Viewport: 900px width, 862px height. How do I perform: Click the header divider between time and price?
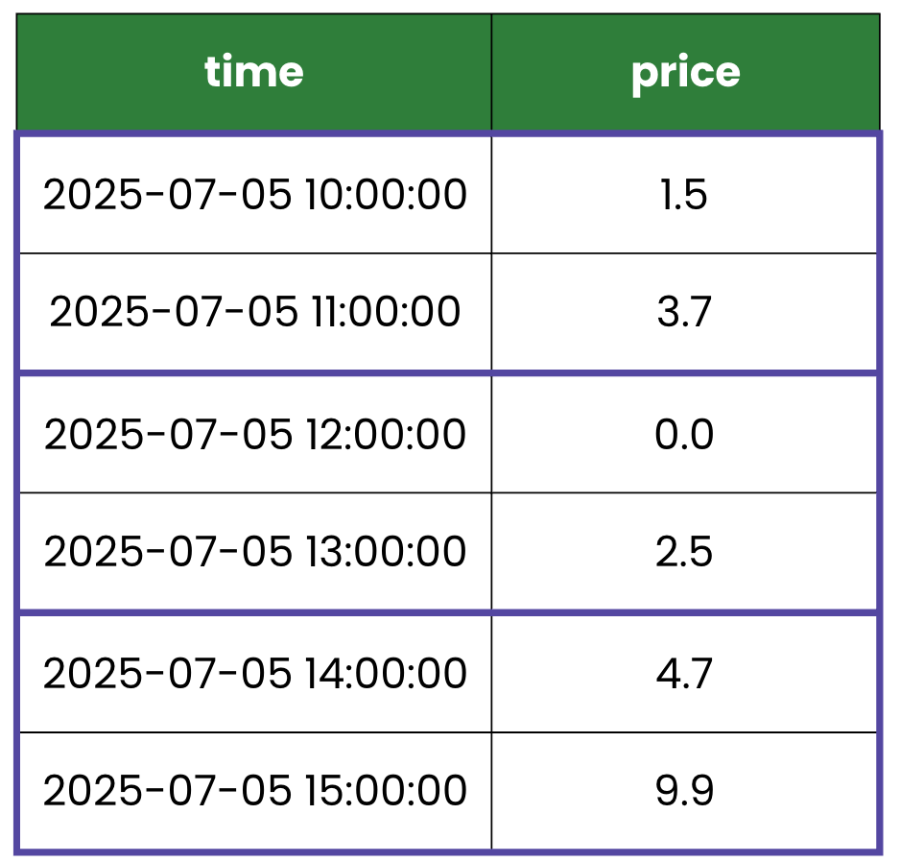click(x=491, y=73)
